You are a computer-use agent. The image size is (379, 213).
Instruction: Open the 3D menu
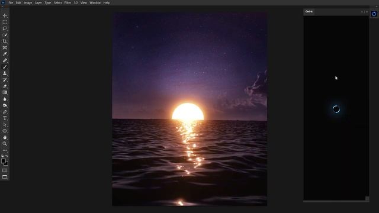(76, 3)
